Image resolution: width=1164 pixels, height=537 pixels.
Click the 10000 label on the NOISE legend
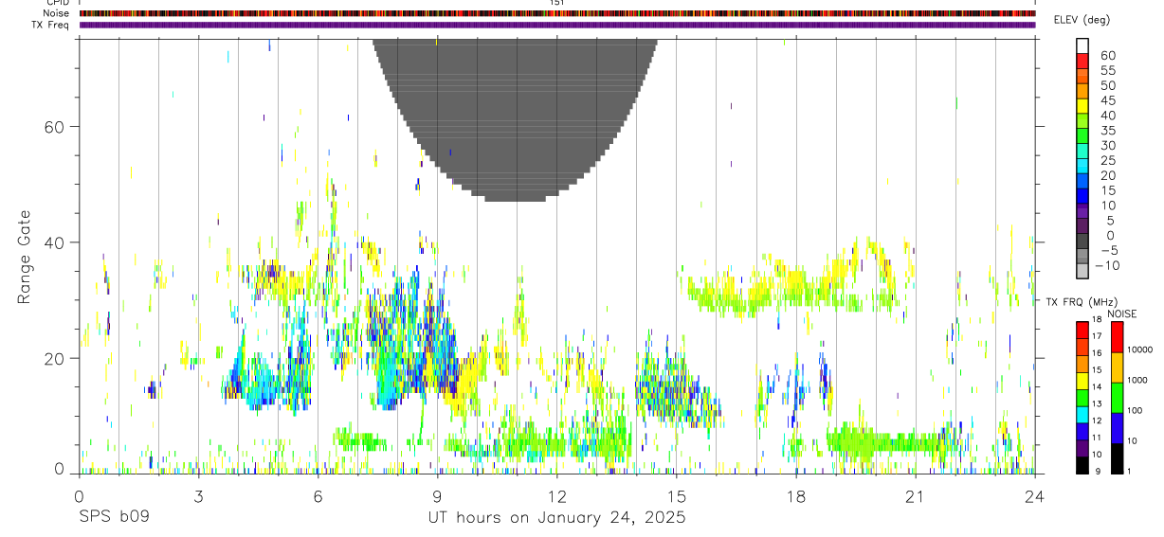tap(1139, 349)
